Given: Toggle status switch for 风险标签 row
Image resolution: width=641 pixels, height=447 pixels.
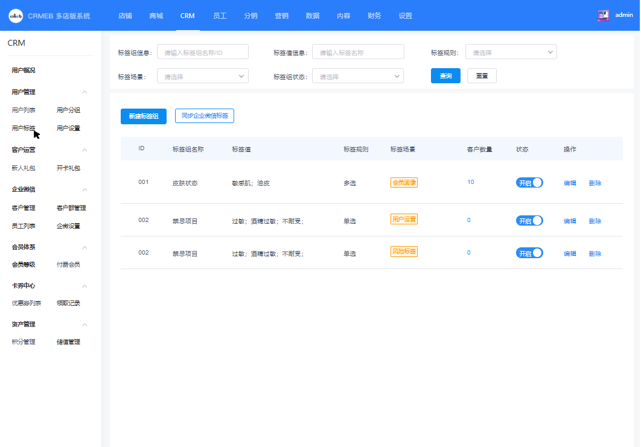Looking at the screenshot, I should pos(529,253).
